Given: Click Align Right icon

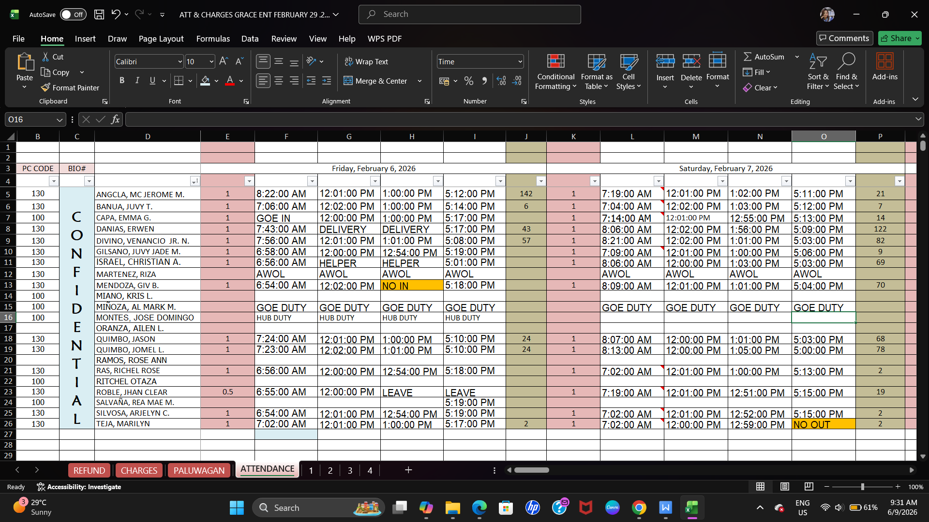Looking at the screenshot, I should [294, 81].
